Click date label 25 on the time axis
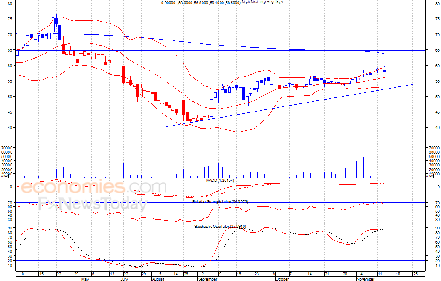The image size is (441, 281). click(415, 274)
